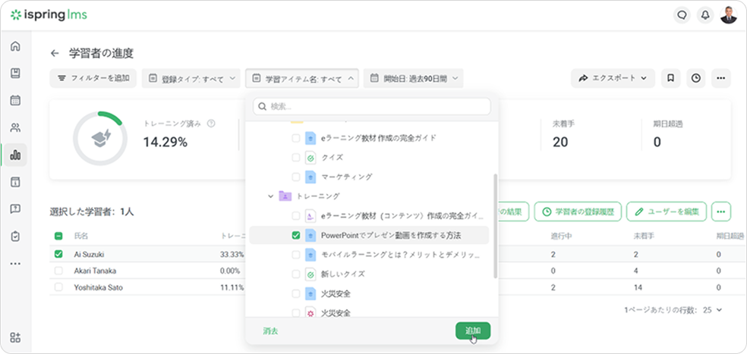Viewport: 747px width, 354px height.
Task: Collapse the トレーニング folder
Action: coord(270,196)
